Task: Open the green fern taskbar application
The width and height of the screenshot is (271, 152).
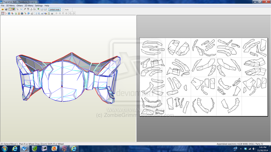Action: tap(35, 149)
